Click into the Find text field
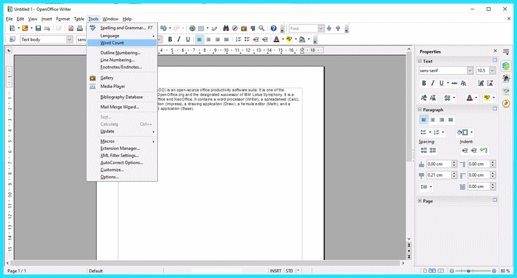517x278 pixels. pos(303,28)
